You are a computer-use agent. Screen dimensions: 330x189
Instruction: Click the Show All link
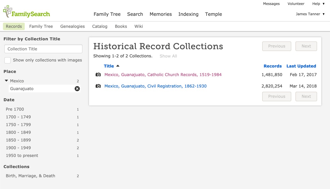pyautogui.click(x=168, y=56)
